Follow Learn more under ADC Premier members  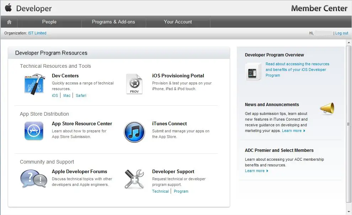coord(255,171)
